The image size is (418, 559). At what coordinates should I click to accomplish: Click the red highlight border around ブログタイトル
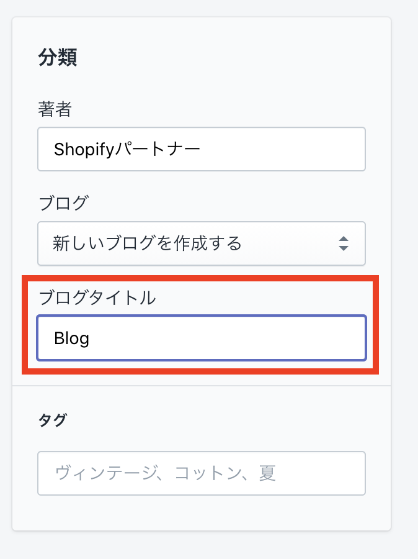pos(24,323)
